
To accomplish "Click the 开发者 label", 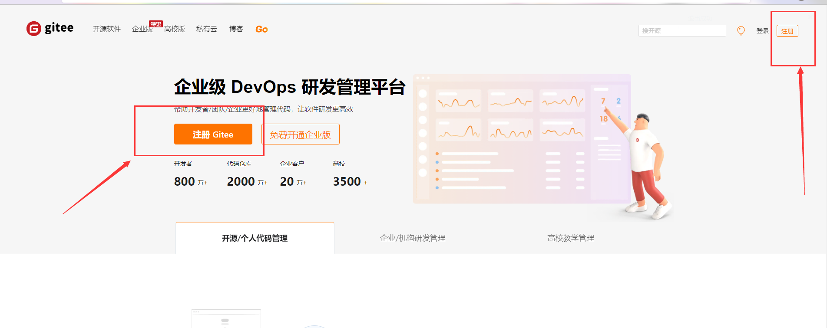I will click(183, 164).
